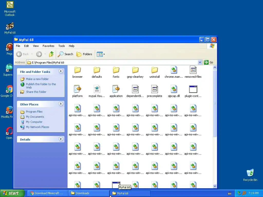Collapse the Other Places panel

pos(61,104)
